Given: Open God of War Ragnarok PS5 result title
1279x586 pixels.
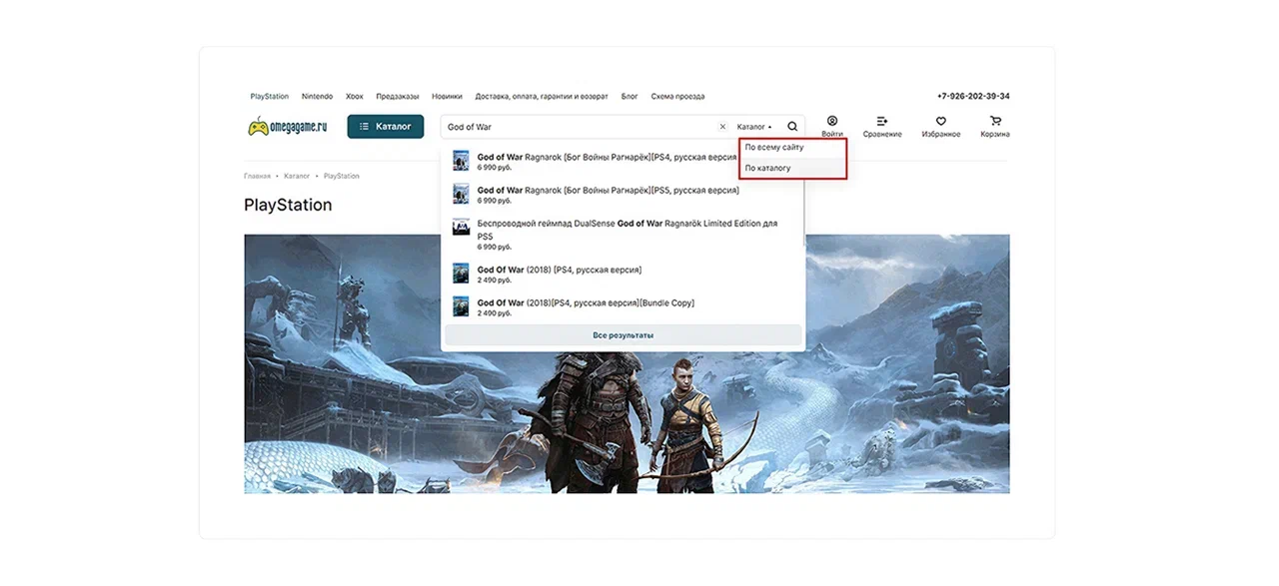Looking at the screenshot, I should point(607,190).
